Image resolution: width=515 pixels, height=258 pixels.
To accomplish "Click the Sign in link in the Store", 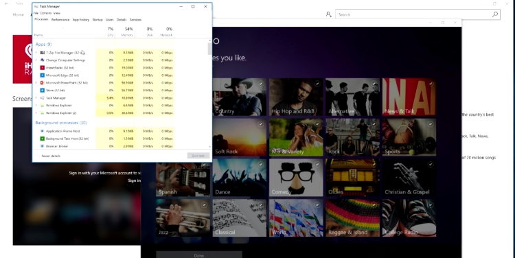I will (134, 180).
